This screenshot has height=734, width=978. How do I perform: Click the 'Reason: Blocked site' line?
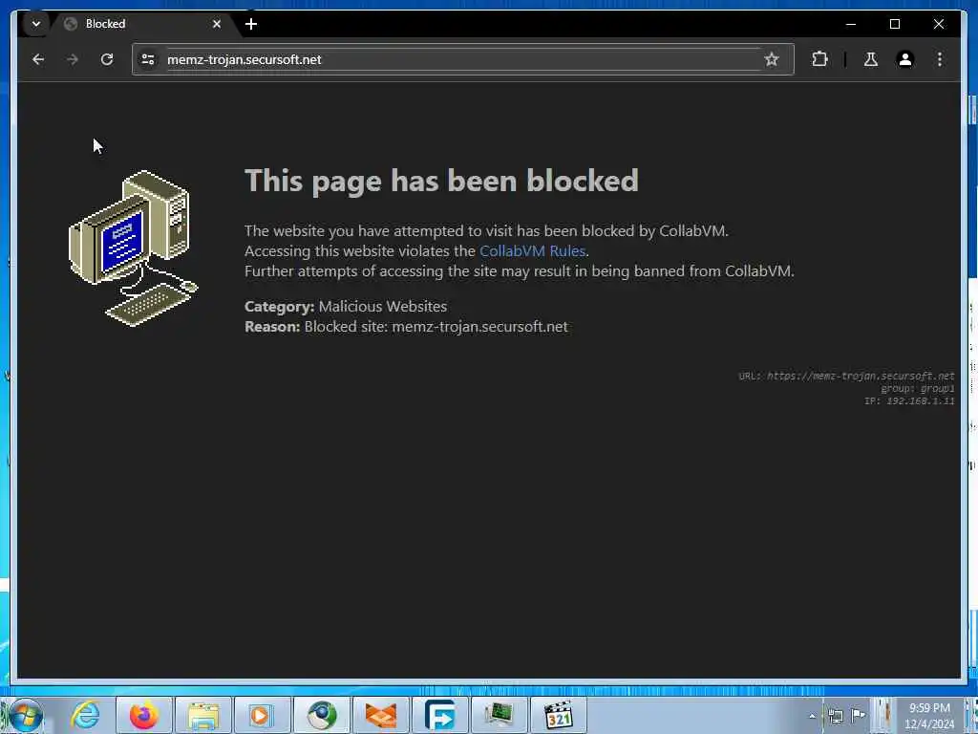pos(406,327)
